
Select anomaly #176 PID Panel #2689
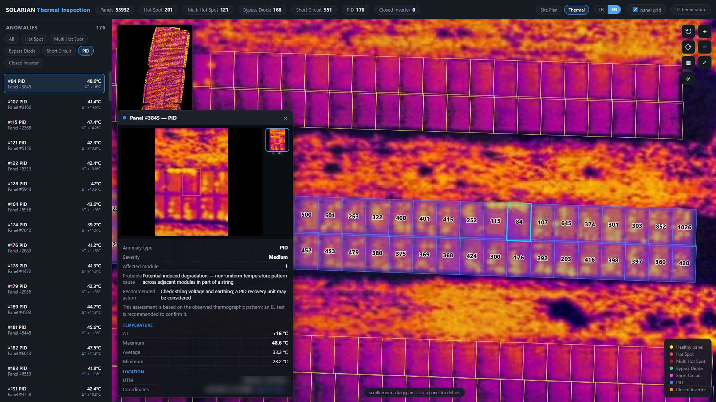(54, 248)
